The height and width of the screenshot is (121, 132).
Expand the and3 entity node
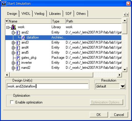pyautogui.click(x=13, y=43)
